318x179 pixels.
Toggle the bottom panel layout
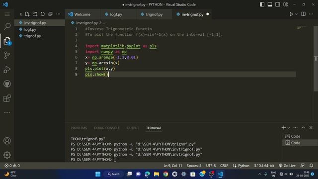point(270,4)
